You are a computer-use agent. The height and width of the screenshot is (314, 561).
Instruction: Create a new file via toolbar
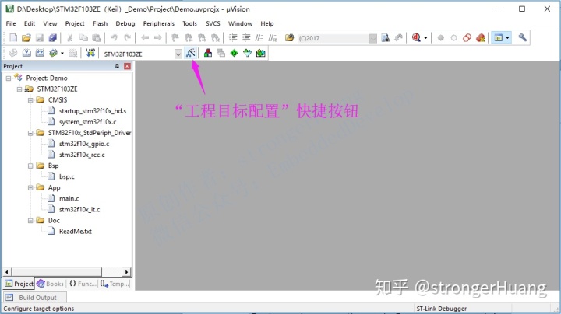pos(13,38)
